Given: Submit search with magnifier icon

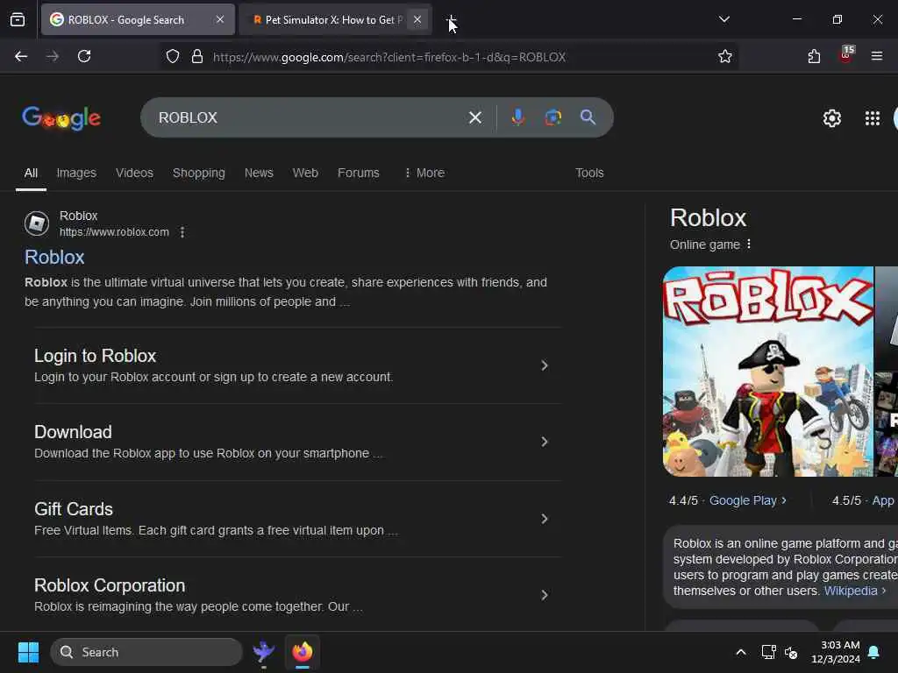Looking at the screenshot, I should (588, 117).
